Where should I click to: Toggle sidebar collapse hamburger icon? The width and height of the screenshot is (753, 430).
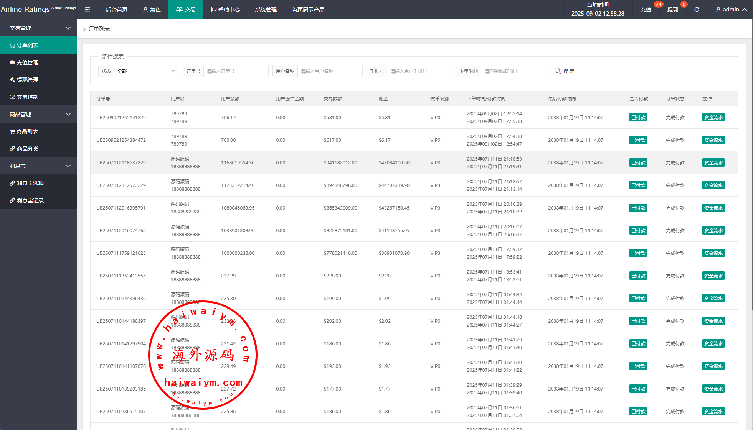click(88, 10)
